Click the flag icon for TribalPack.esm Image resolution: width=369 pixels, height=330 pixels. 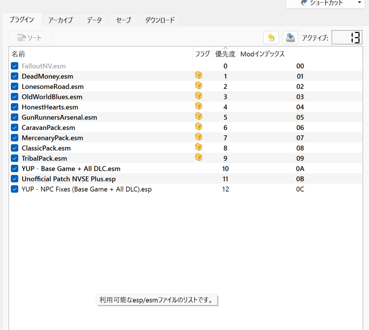pyautogui.click(x=198, y=158)
